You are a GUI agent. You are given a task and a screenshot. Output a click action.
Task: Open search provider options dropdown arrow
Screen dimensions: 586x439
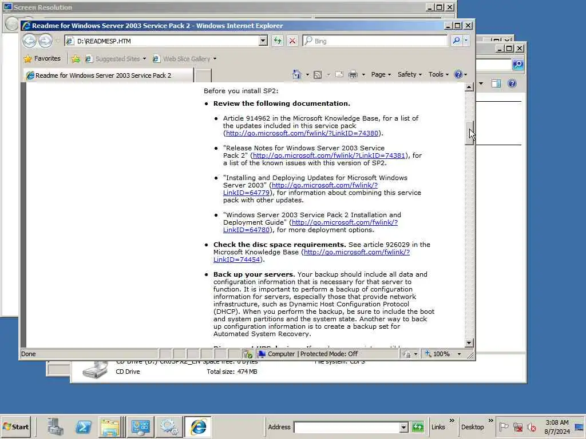[x=466, y=41]
